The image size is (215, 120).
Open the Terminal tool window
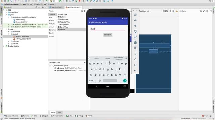pyautogui.click(x=25, y=116)
